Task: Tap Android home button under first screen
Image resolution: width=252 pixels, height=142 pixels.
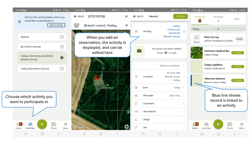Action: [42, 134]
